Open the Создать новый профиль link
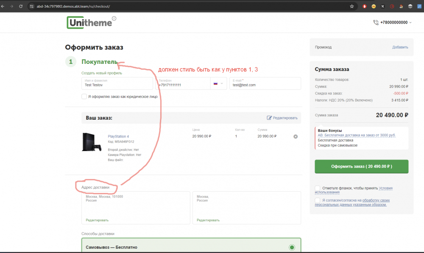This screenshot has height=253, width=424. pos(102,73)
